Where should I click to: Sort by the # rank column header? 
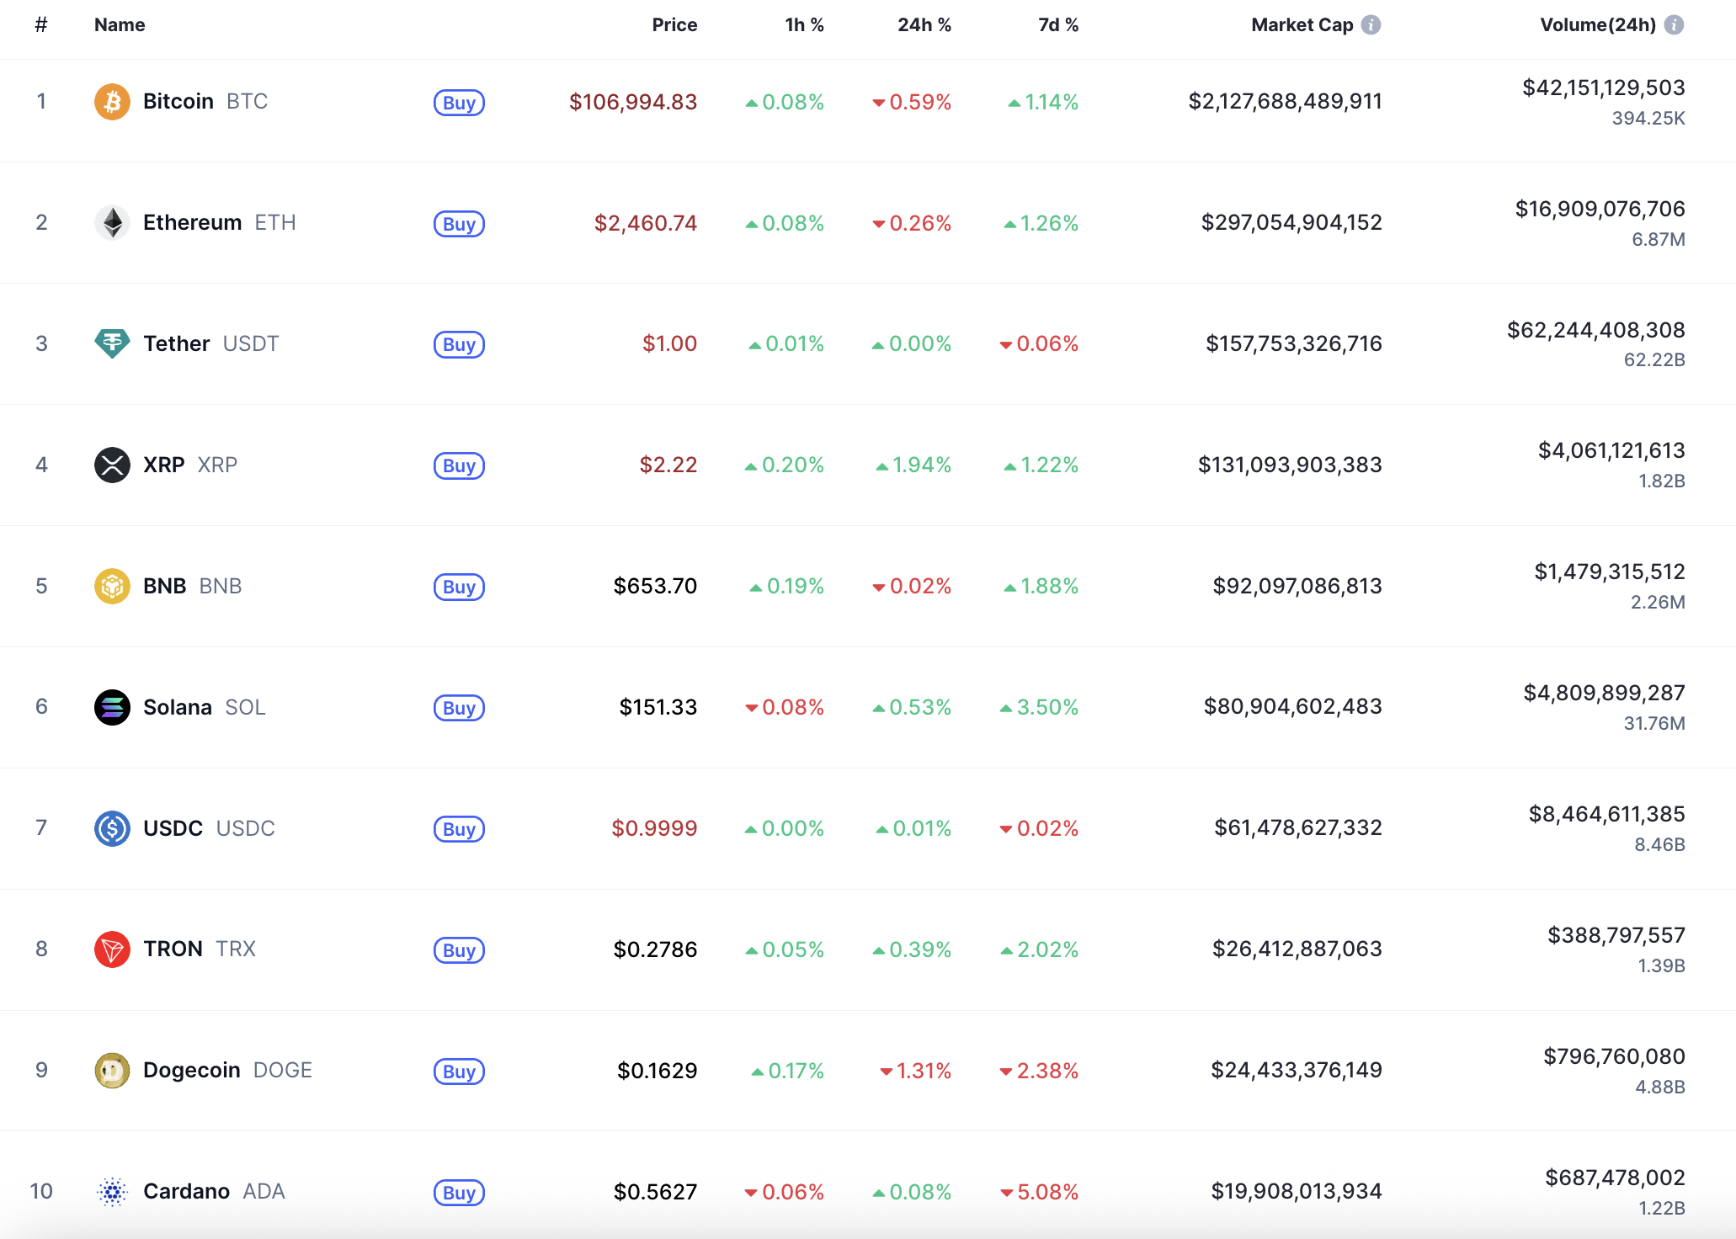[x=40, y=25]
